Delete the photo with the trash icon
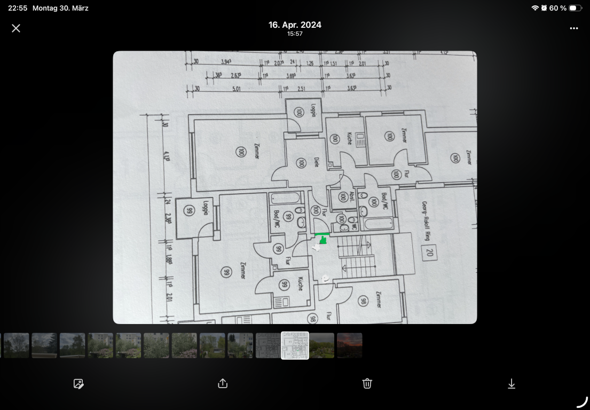 [367, 383]
